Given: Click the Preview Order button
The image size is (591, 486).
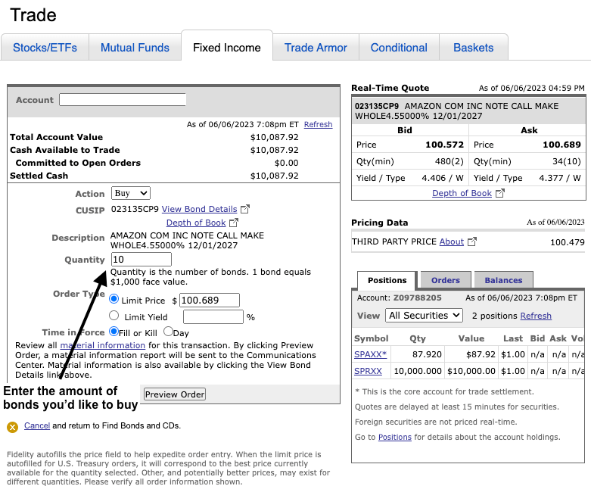Looking at the screenshot, I should pos(175,394).
